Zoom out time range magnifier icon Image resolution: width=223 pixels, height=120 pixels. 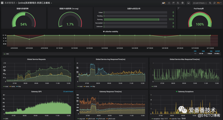tap(210, 3)
